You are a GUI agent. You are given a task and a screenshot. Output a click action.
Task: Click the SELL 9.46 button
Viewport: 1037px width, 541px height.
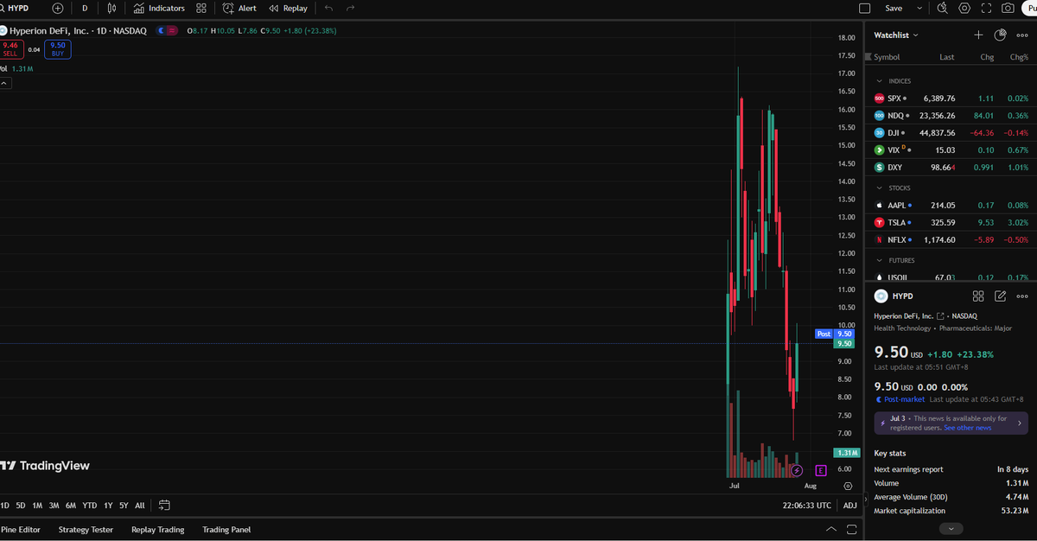click(10, 49)
